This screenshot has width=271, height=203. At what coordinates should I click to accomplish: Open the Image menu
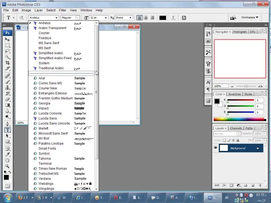(26, 10)
